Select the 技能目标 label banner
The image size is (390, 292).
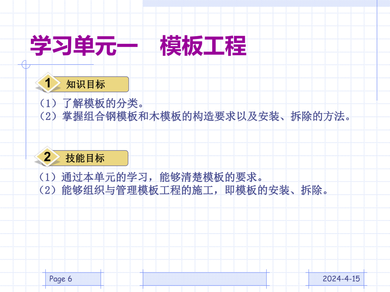click(x=85, y=158)
